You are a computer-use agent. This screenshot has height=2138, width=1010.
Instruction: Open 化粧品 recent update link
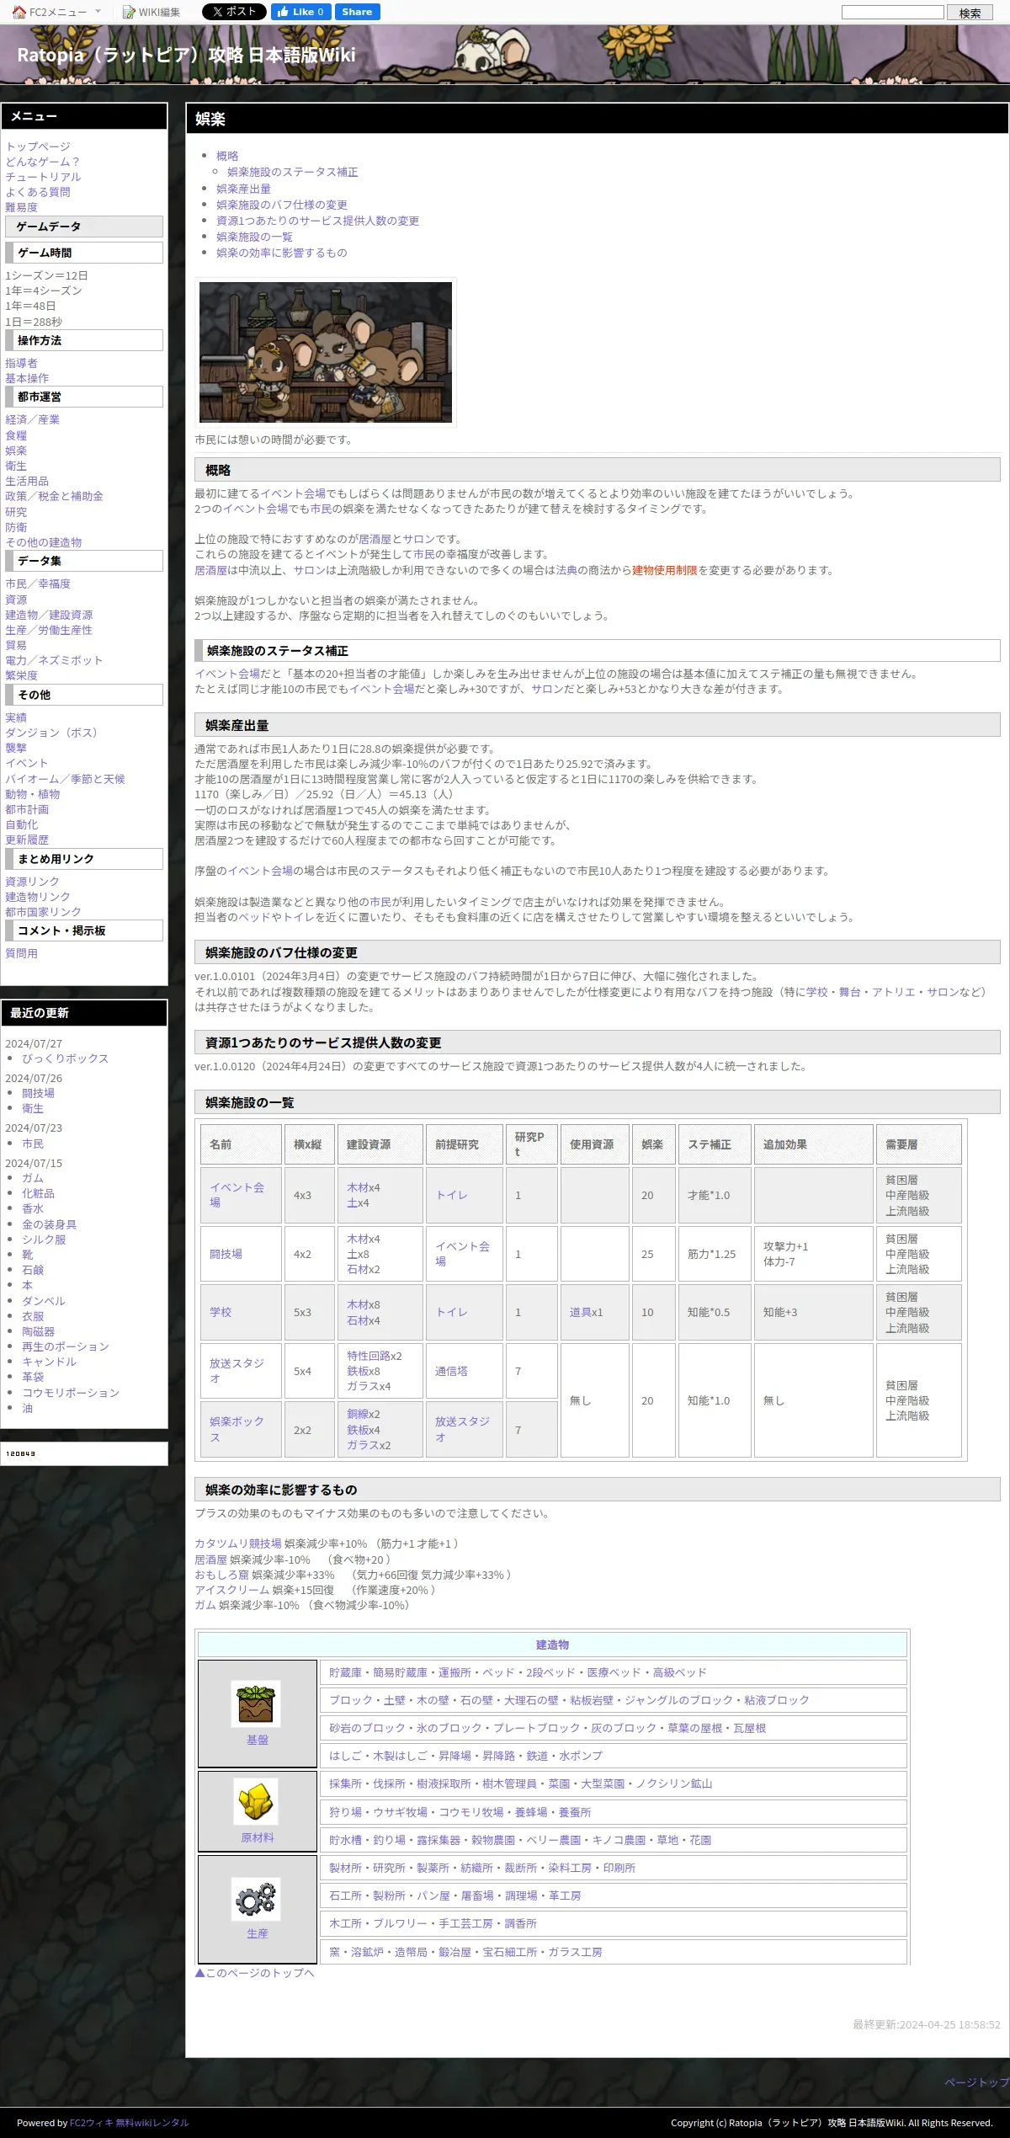pos(38,1193)
